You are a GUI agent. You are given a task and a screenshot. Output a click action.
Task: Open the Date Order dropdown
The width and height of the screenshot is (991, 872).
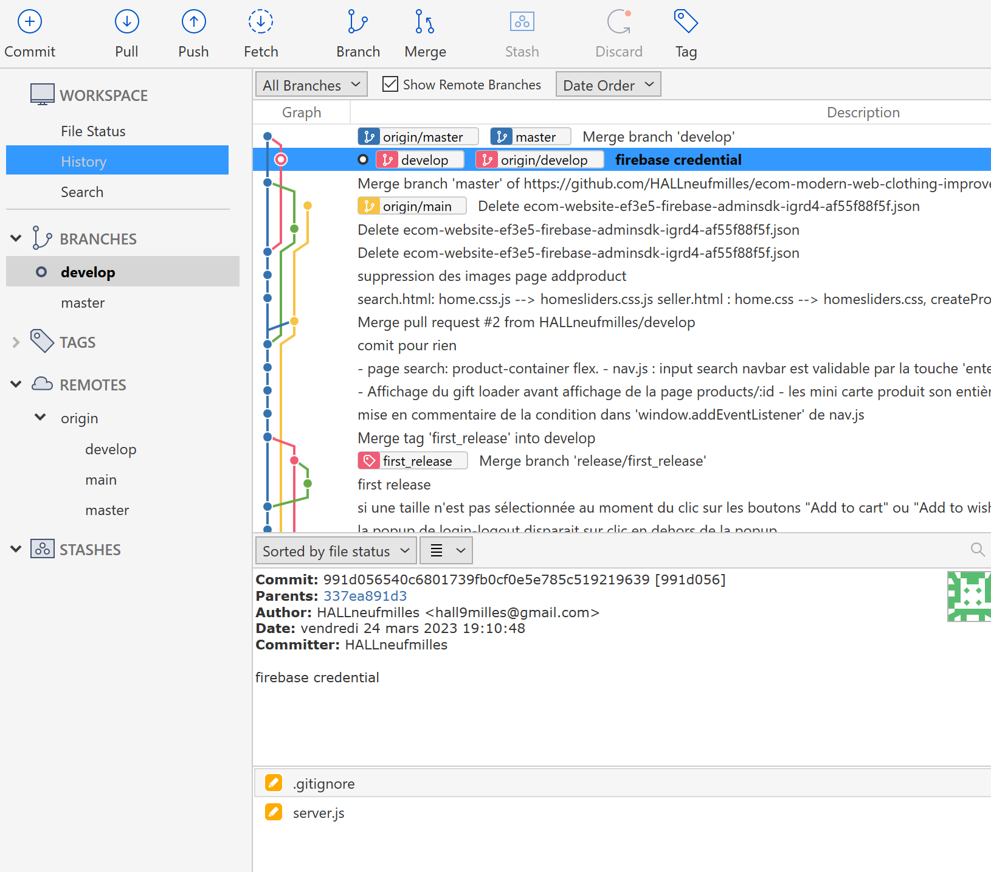pos(607,84)
